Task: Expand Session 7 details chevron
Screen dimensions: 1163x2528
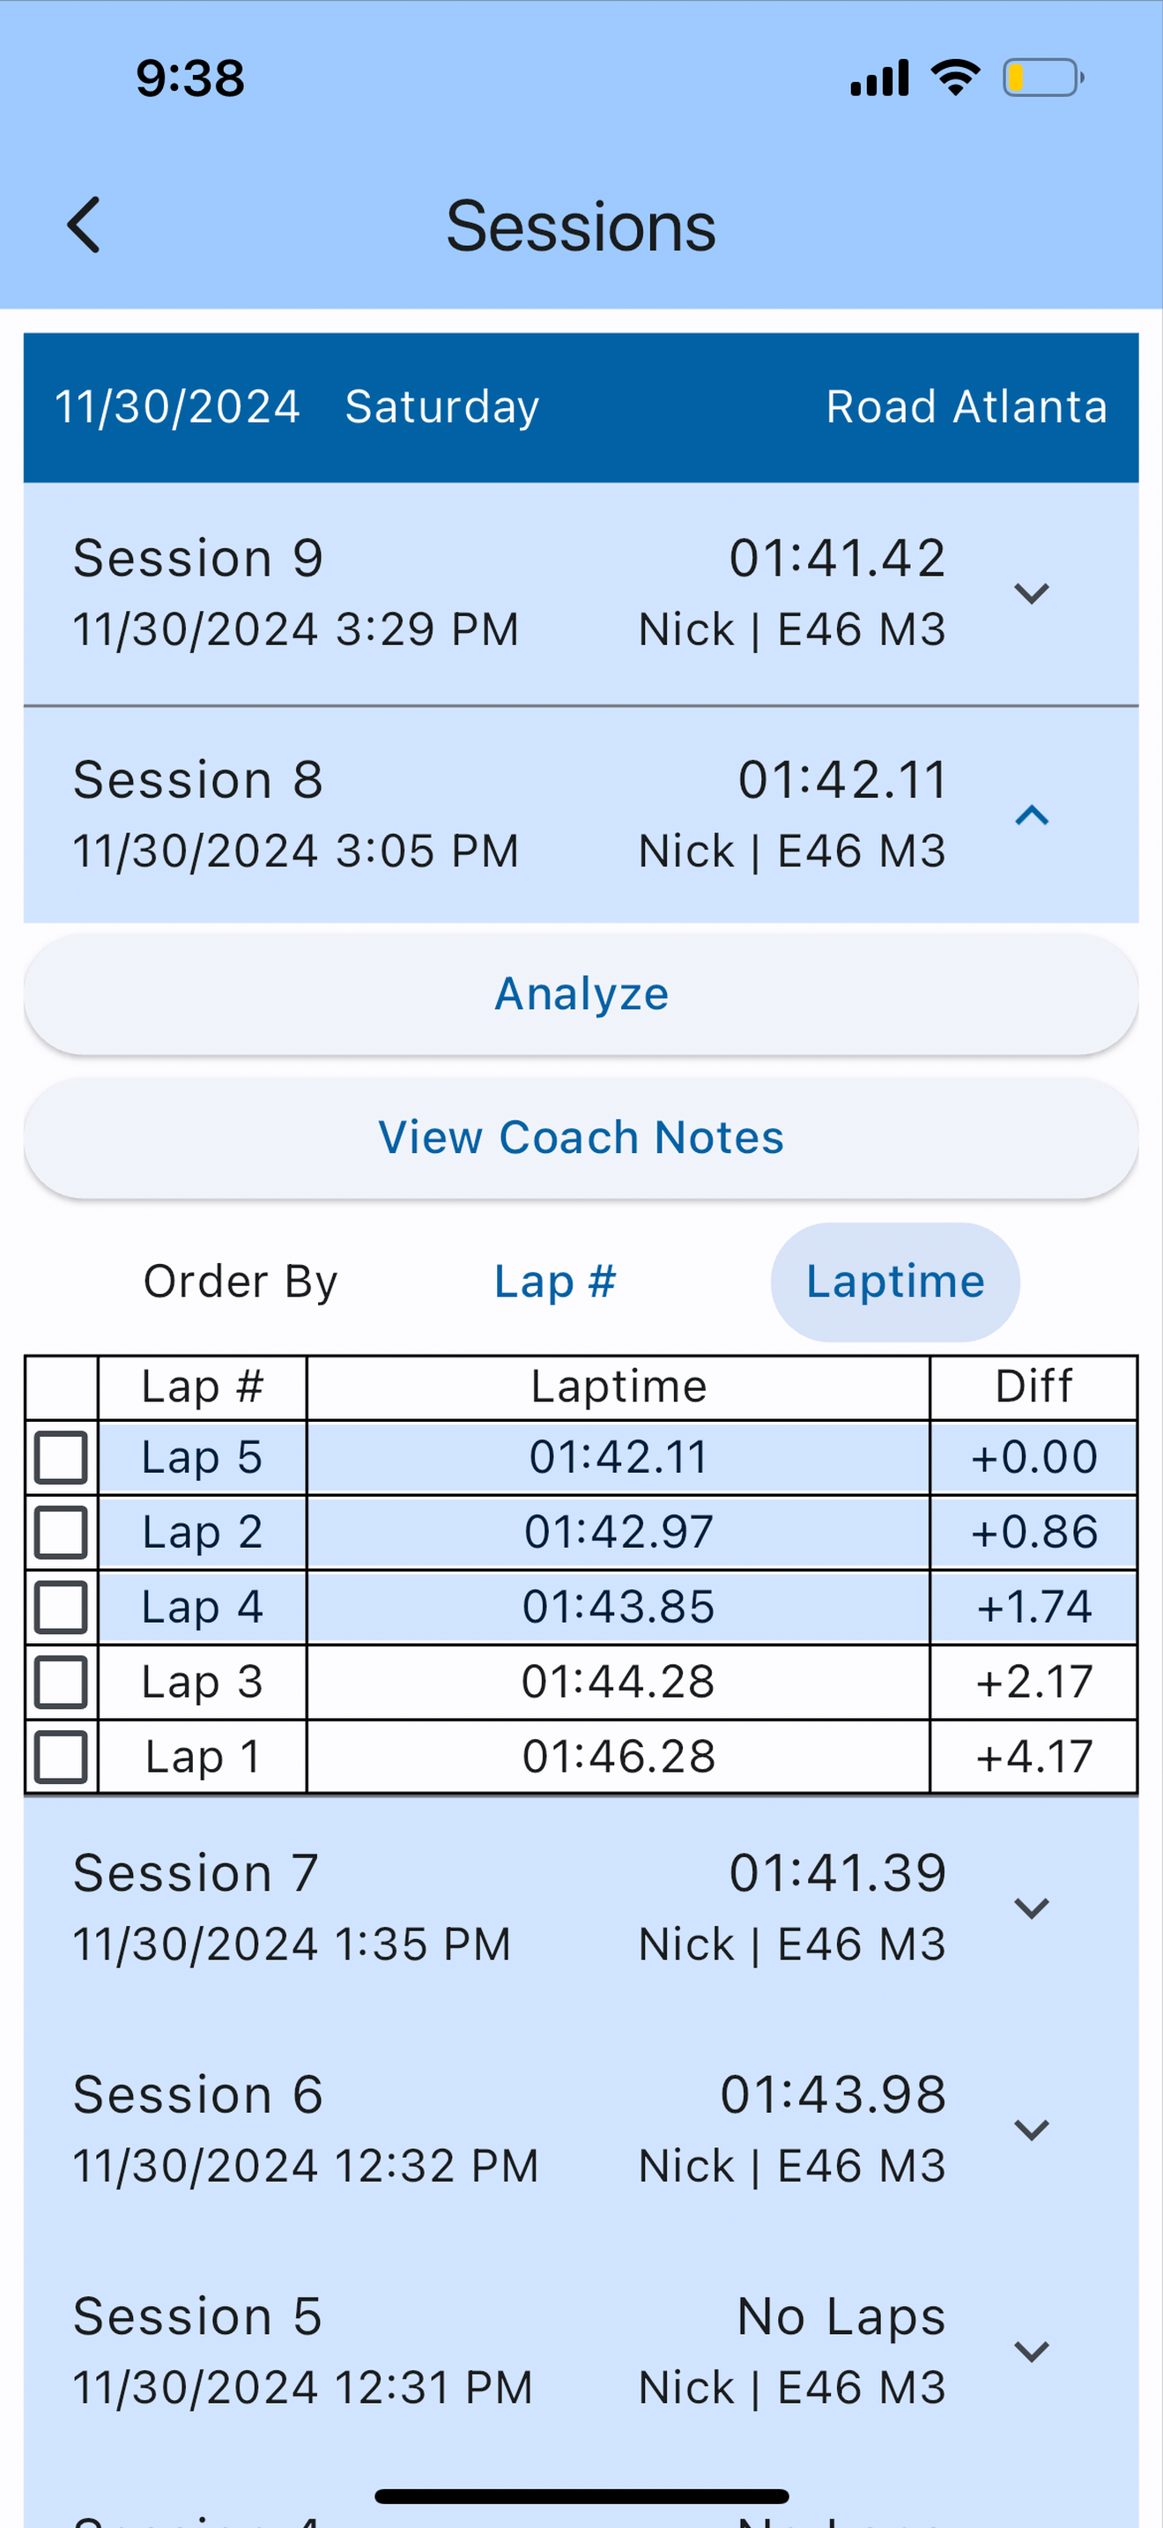Action: pyautogui.click(x=1032, y=1908)
